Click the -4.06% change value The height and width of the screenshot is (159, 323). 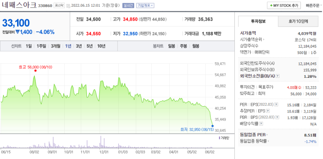pyautogui.click(x=45, y=32)
